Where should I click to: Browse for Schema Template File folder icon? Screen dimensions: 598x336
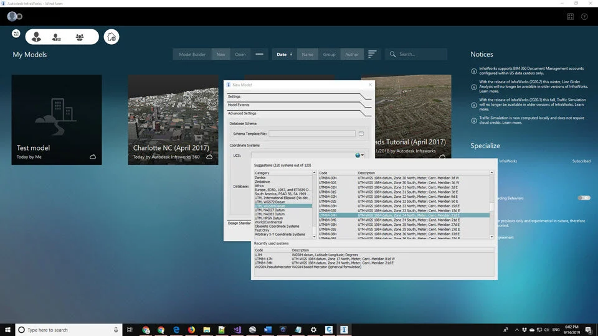click(361, 134)
